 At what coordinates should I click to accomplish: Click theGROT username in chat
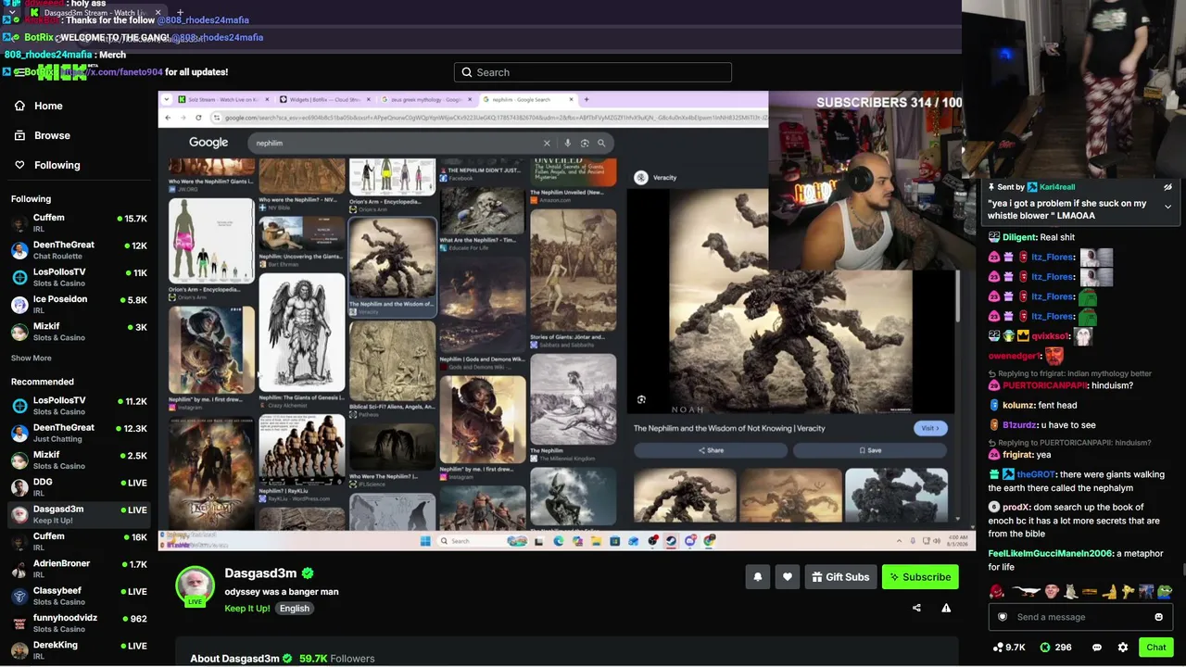[1036, 474]
